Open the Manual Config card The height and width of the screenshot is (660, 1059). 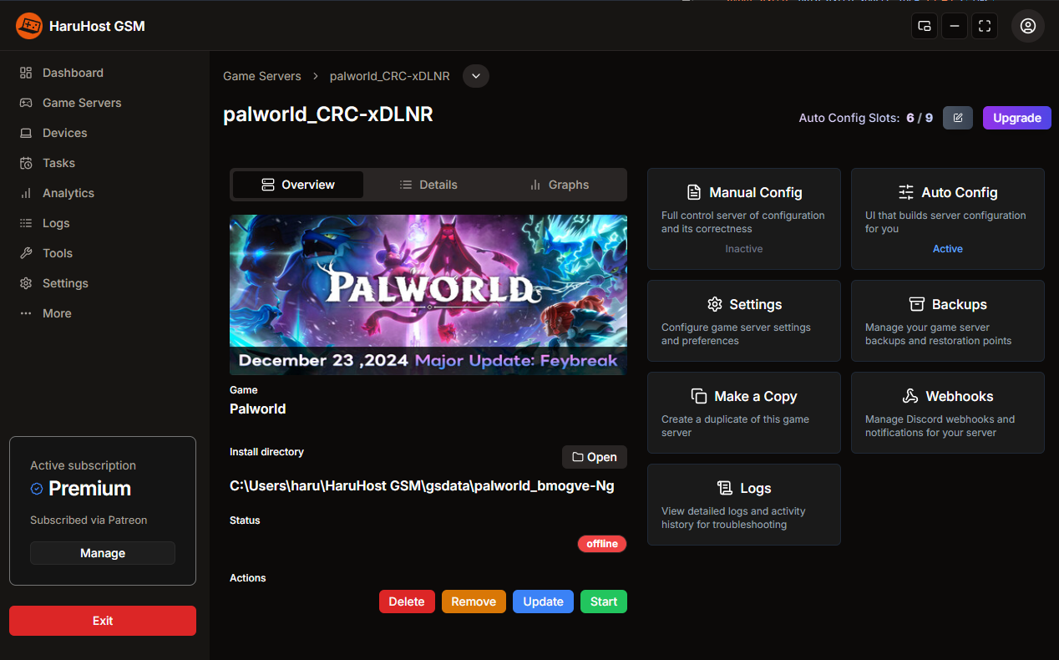point(744,219)
